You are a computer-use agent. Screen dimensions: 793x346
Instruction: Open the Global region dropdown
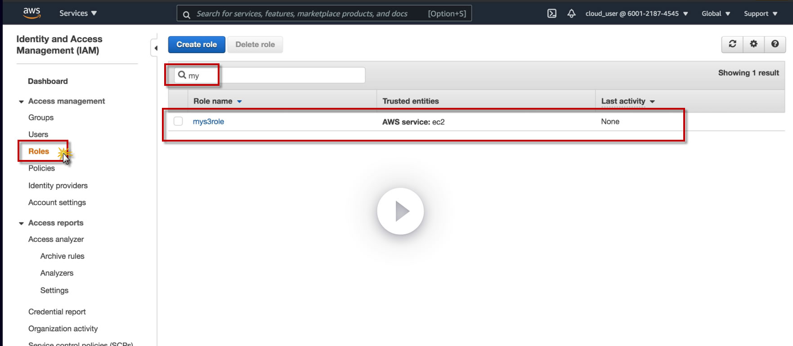716,13
